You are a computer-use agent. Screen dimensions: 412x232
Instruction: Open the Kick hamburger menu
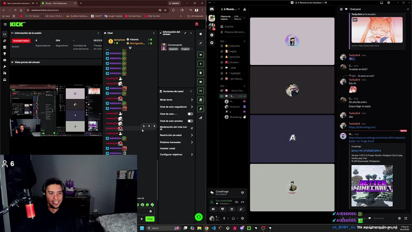coord(5,24)
